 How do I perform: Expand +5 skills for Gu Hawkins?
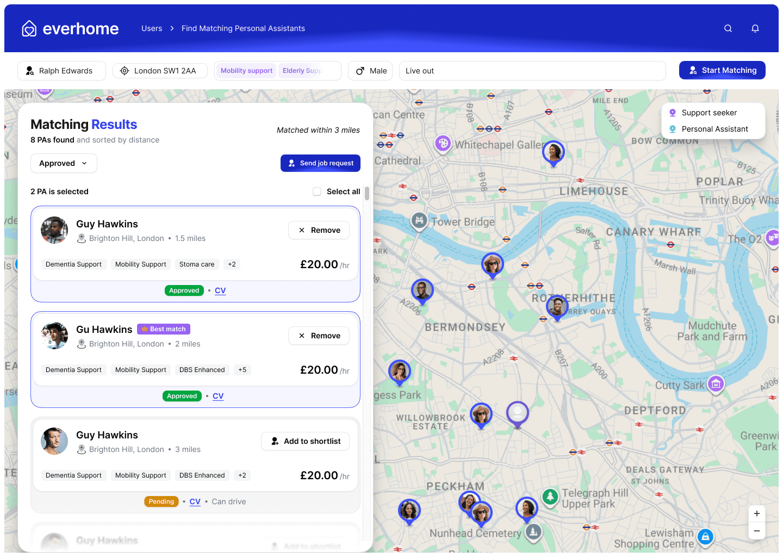243,370
